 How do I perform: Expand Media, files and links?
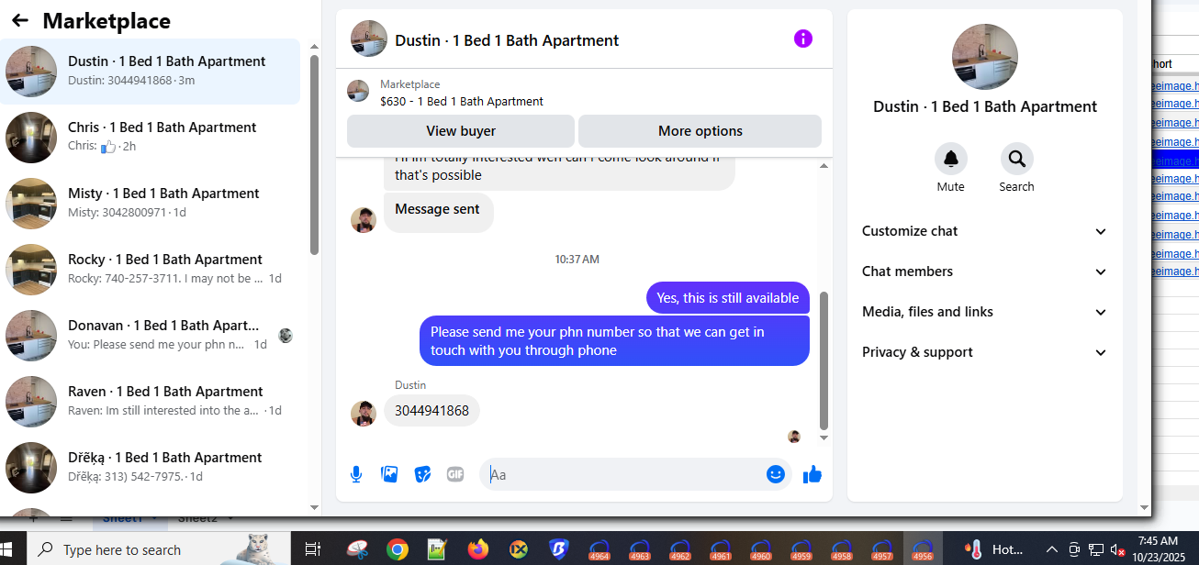tap(985, 312)
